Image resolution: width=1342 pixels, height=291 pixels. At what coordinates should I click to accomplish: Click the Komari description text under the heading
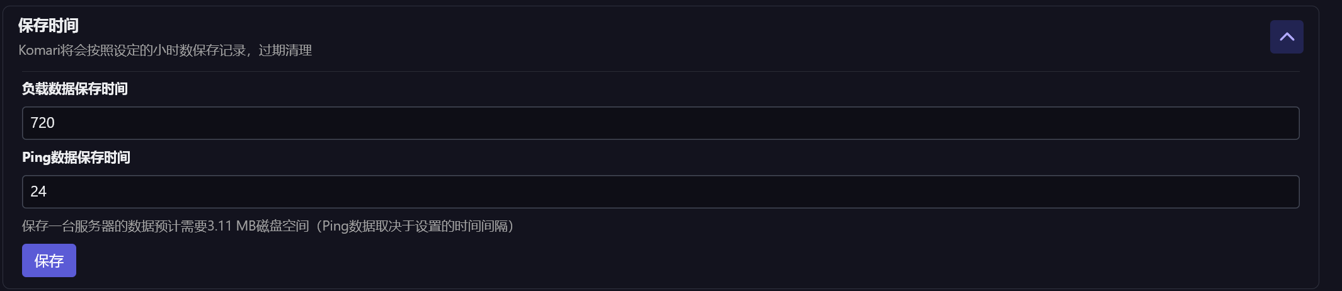coord(165,50)
